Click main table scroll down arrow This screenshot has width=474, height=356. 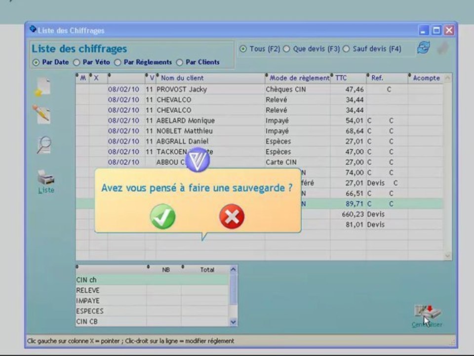tap(448, 256)
